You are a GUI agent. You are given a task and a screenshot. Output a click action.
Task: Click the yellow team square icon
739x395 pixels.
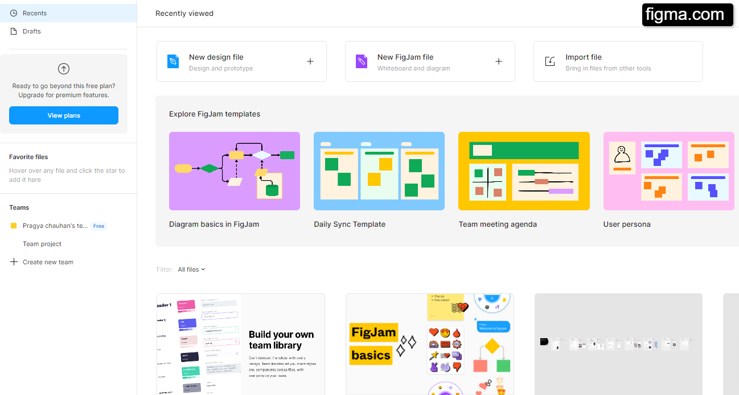tap(14, 226)
